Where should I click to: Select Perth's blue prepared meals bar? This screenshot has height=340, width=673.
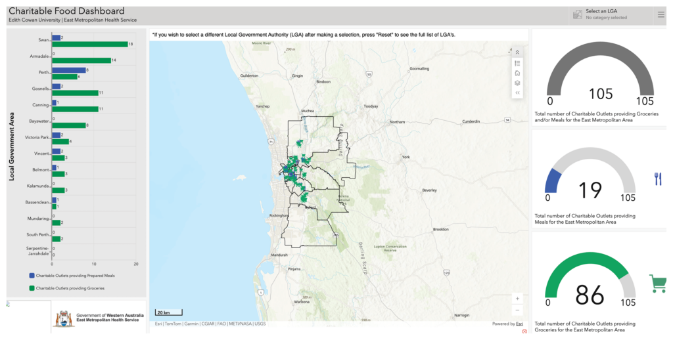tap(68, 70)
